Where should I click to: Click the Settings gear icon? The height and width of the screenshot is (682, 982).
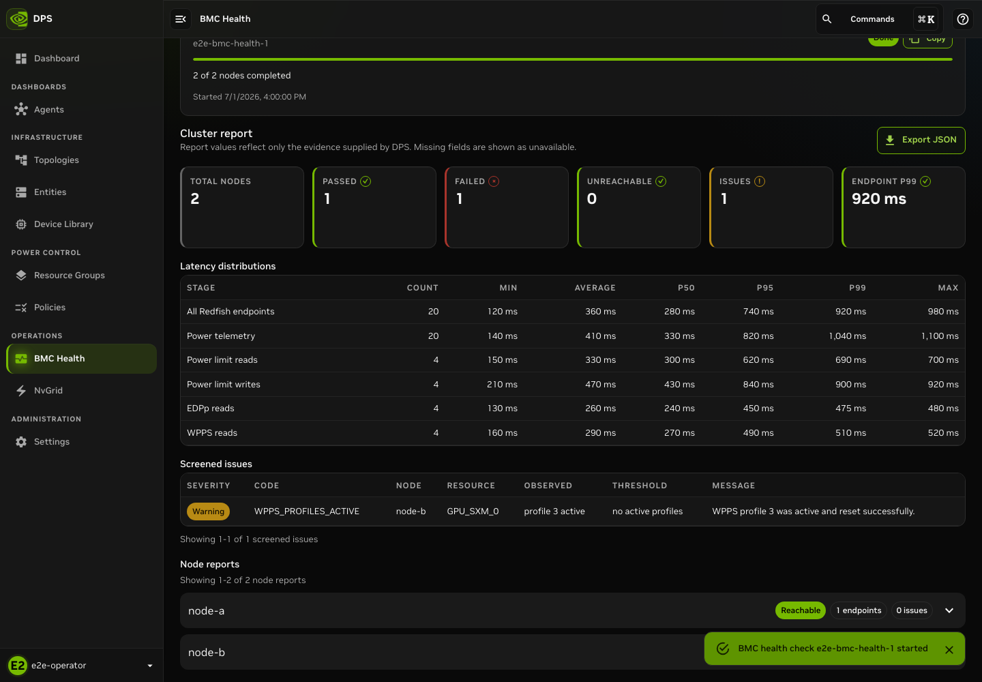[21, 442]
